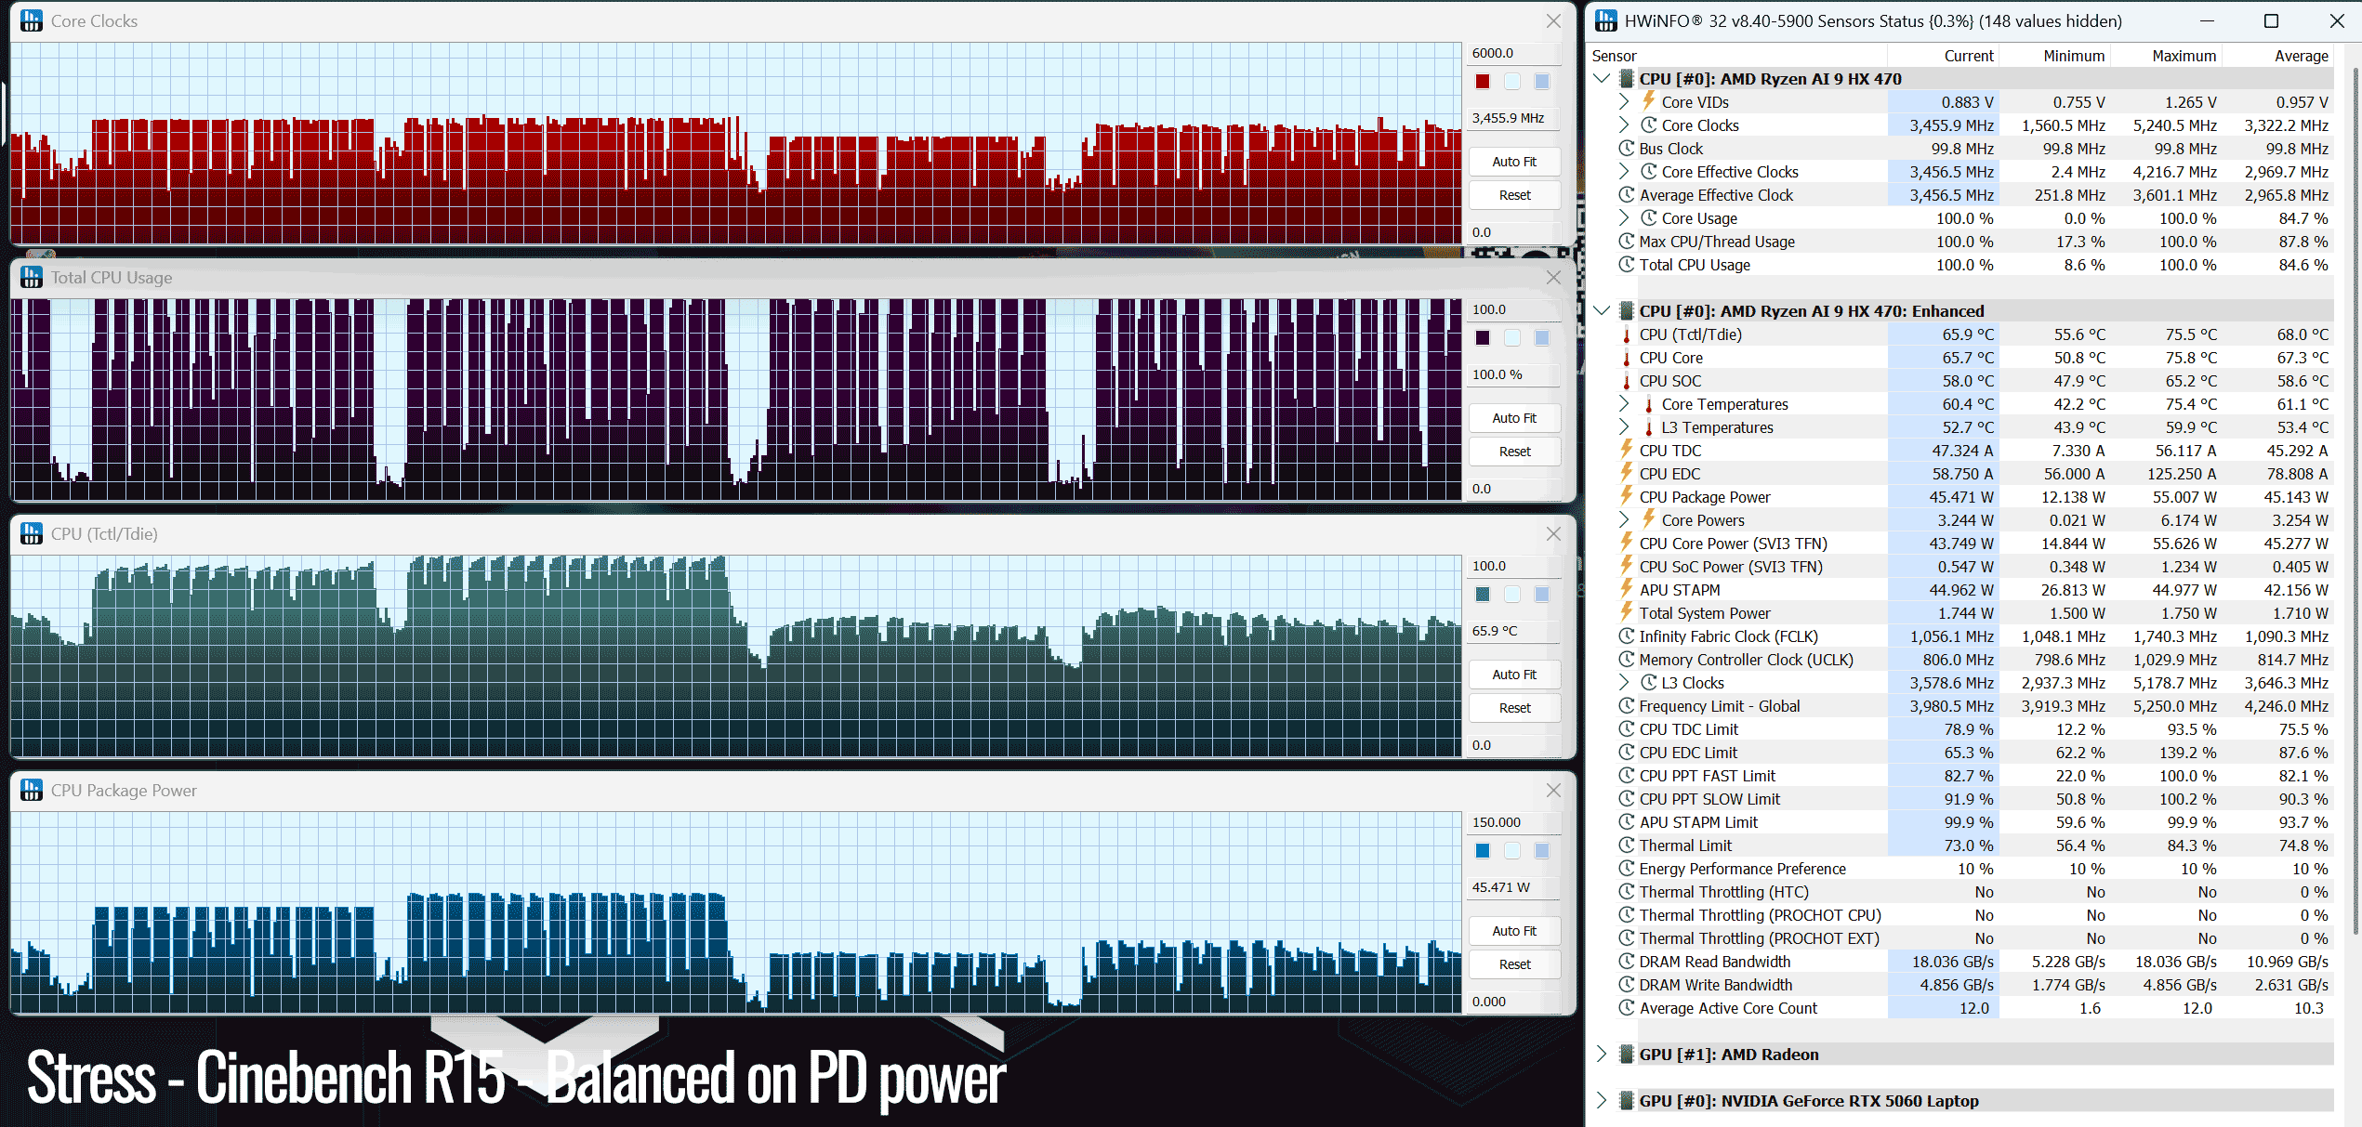Click the lightning icon beside Core VIDs
This screenshot has width=2362, height=1127.
tap(1648, 101)
